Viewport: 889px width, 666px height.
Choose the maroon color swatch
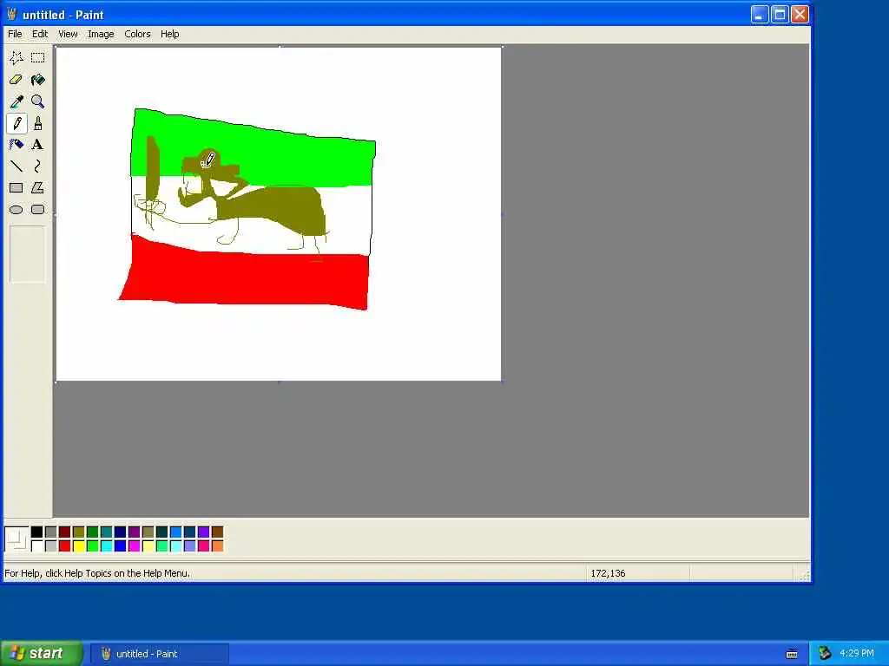tap(64, 532)
